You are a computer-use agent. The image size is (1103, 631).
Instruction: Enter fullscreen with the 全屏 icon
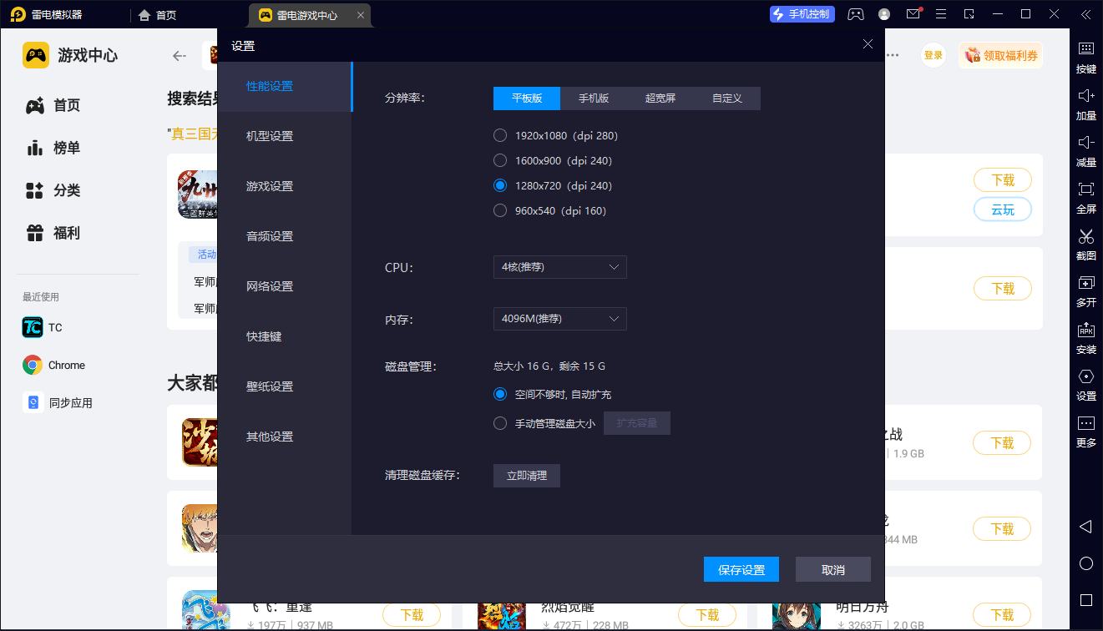tap(1085, 196)
